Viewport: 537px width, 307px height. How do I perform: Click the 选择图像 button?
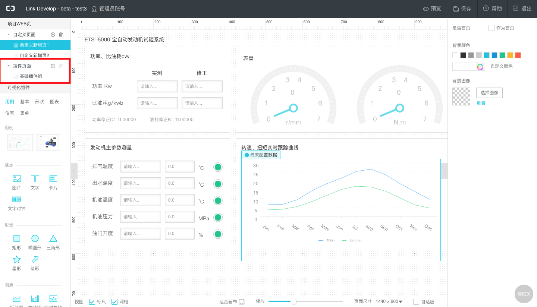click(x=489, y=93)
